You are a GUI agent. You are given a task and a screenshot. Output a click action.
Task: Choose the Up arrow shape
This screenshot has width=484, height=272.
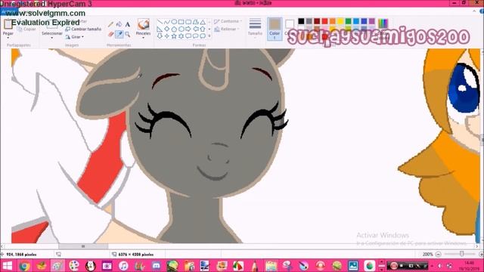point(203,29)
